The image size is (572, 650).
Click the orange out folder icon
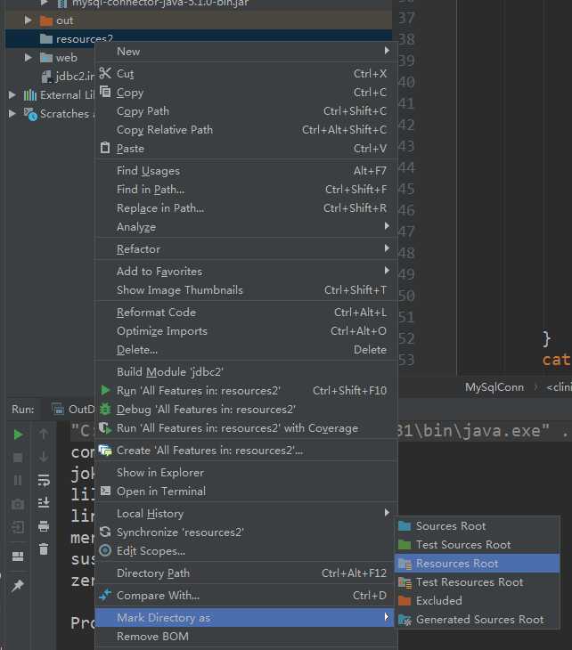click(46, 20)
